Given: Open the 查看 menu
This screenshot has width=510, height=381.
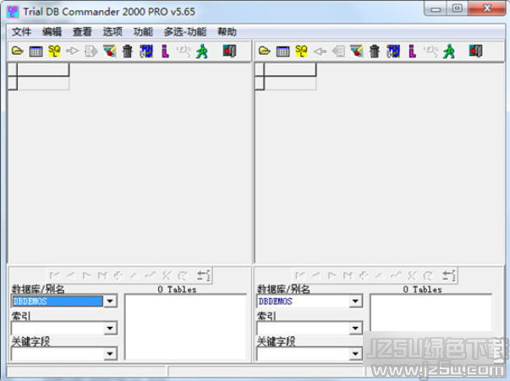Looking at the screenshot, I should tap(82, 32).
